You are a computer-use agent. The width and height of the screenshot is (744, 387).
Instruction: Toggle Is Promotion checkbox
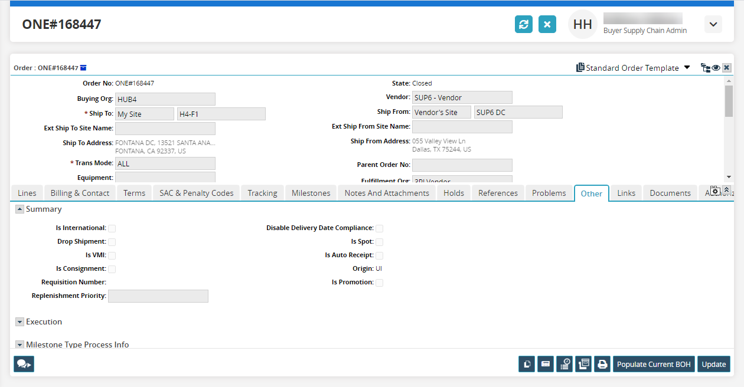[380, 283]
